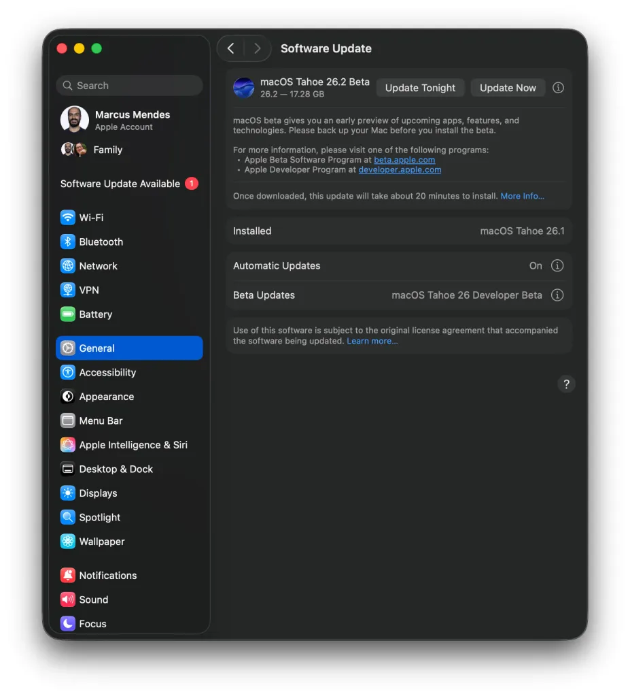The image size is (630, 696).
Task: Open the beta.apple.com link
Action: pyautogui.click(x=404, y=160)
